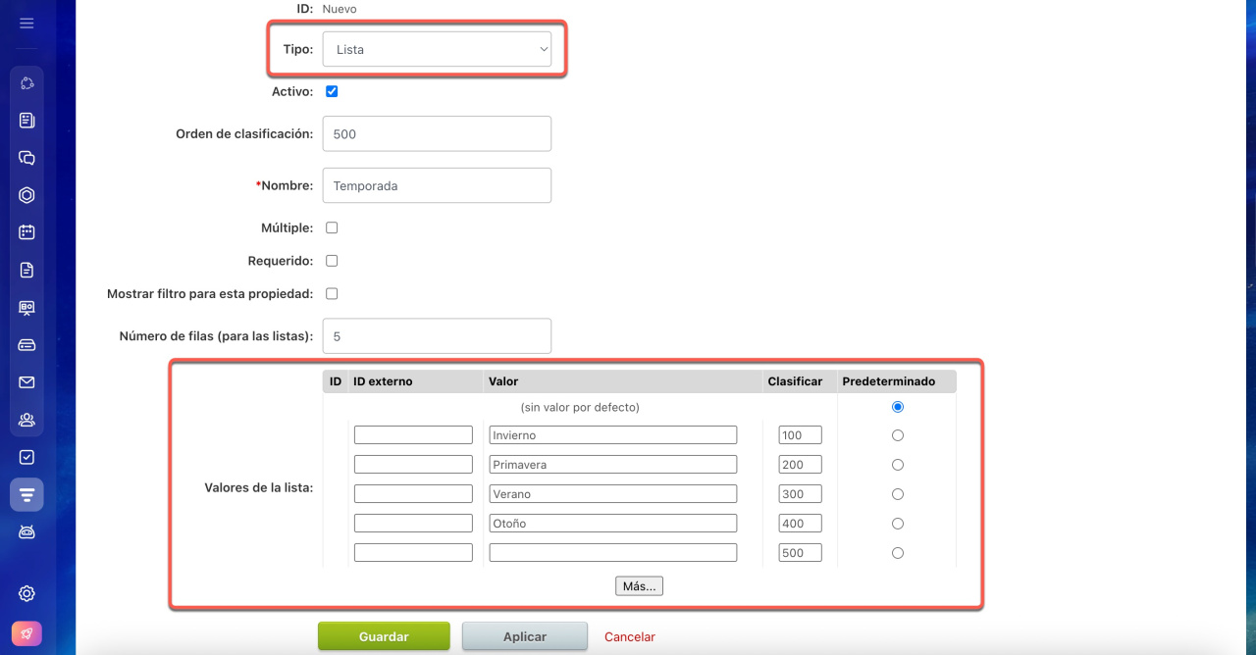Screen dimensions: 1256x655
Task: Click the Más... button to add rows
Action: point(639,585)
